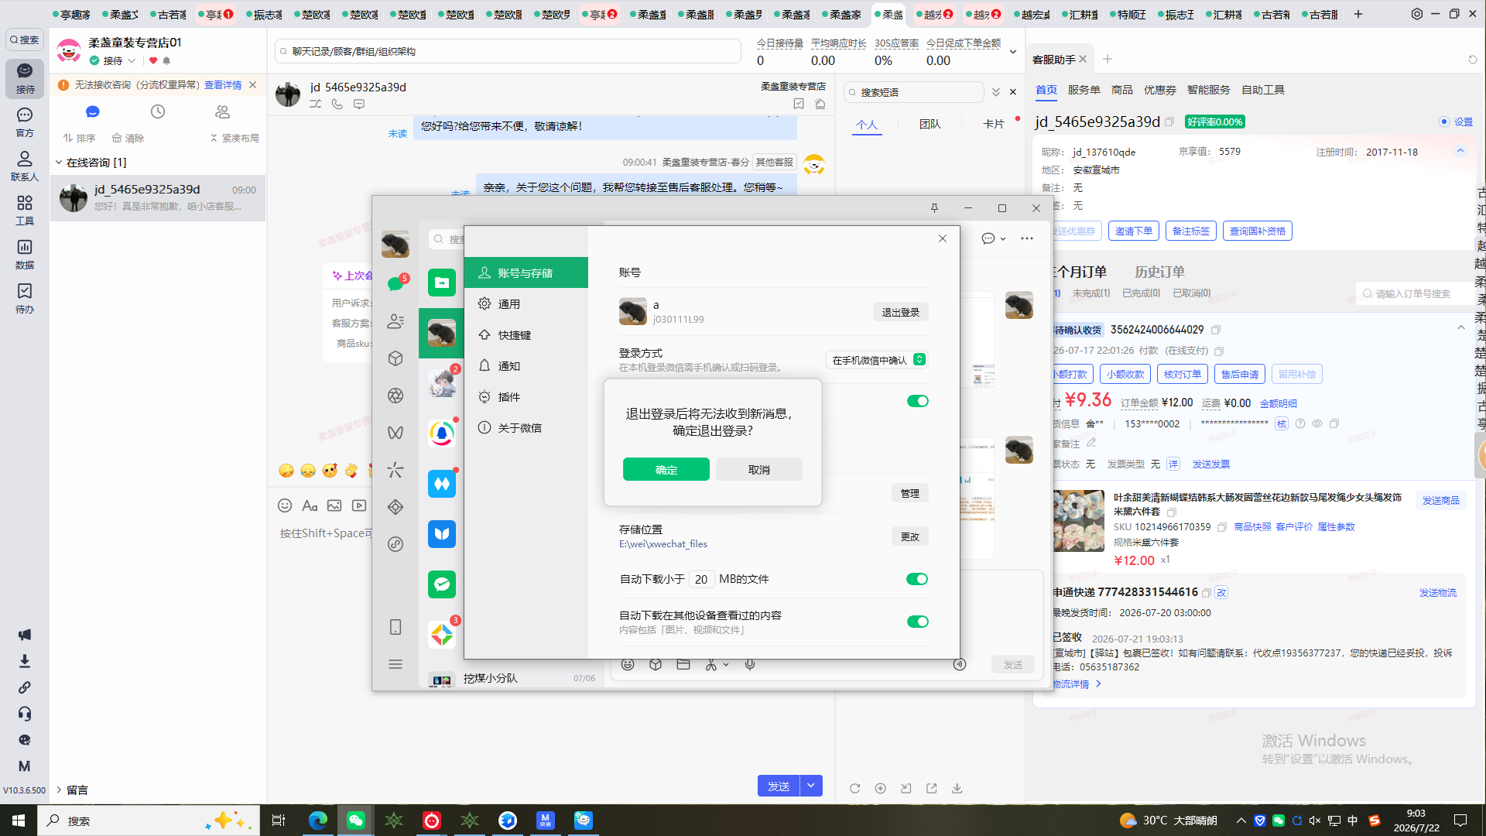This screenshot has width=1486, height=836.
Task: Open WeChat chat more options ellipsis
Action: click(1027, 238)
